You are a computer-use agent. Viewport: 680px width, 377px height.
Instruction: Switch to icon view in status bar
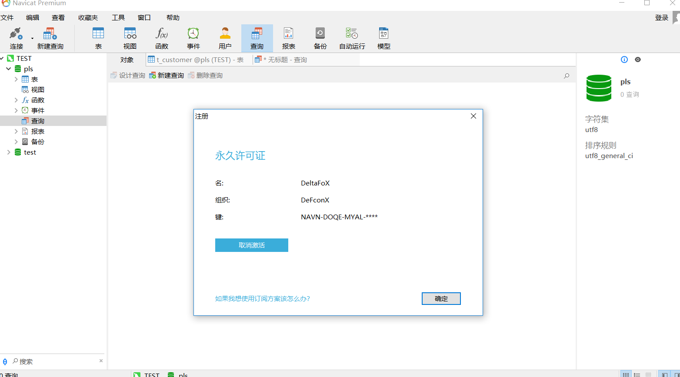pos(626,374)
